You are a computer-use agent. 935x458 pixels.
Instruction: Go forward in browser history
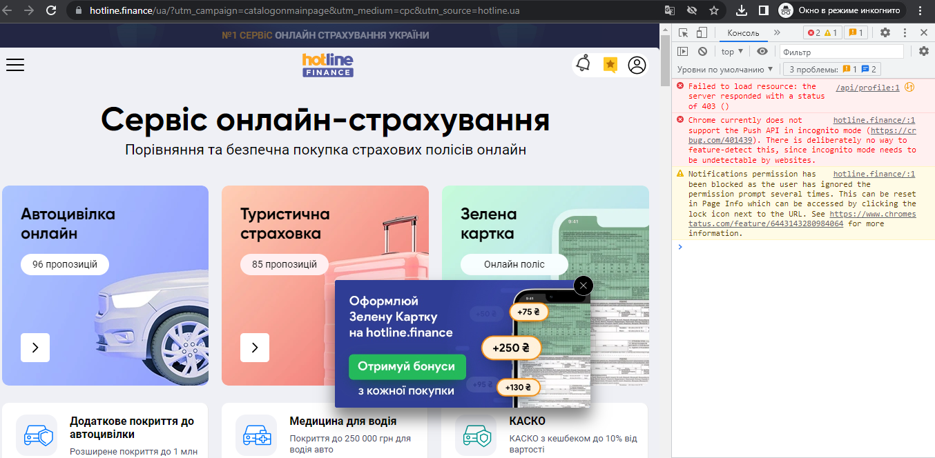pos(29,10)
